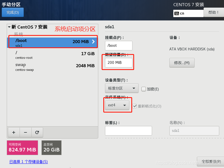Click the 200 MiB desired capacity field
This screenshot has height=168, width=224.
point(118,63)
